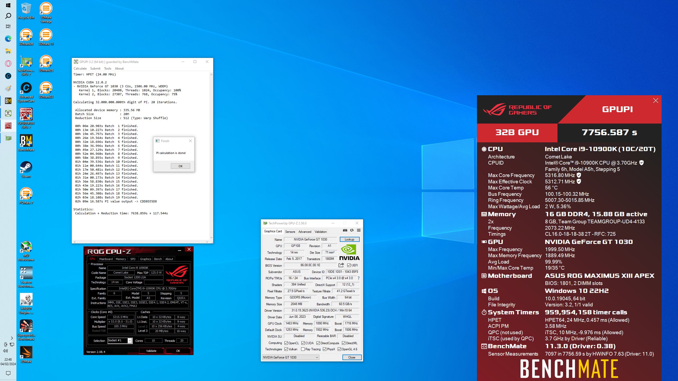The width and height of the screenshot is (678, 381).
Task: Open the Recycle Bin desktop icon
Action: [x=26, y=11]
